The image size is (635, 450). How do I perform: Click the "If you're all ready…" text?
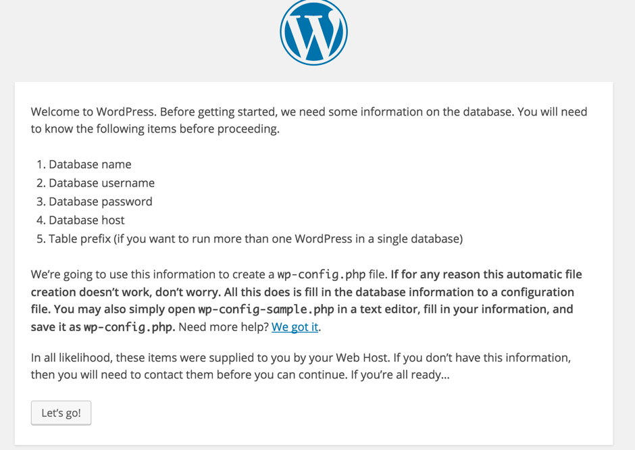pos(399,374)
